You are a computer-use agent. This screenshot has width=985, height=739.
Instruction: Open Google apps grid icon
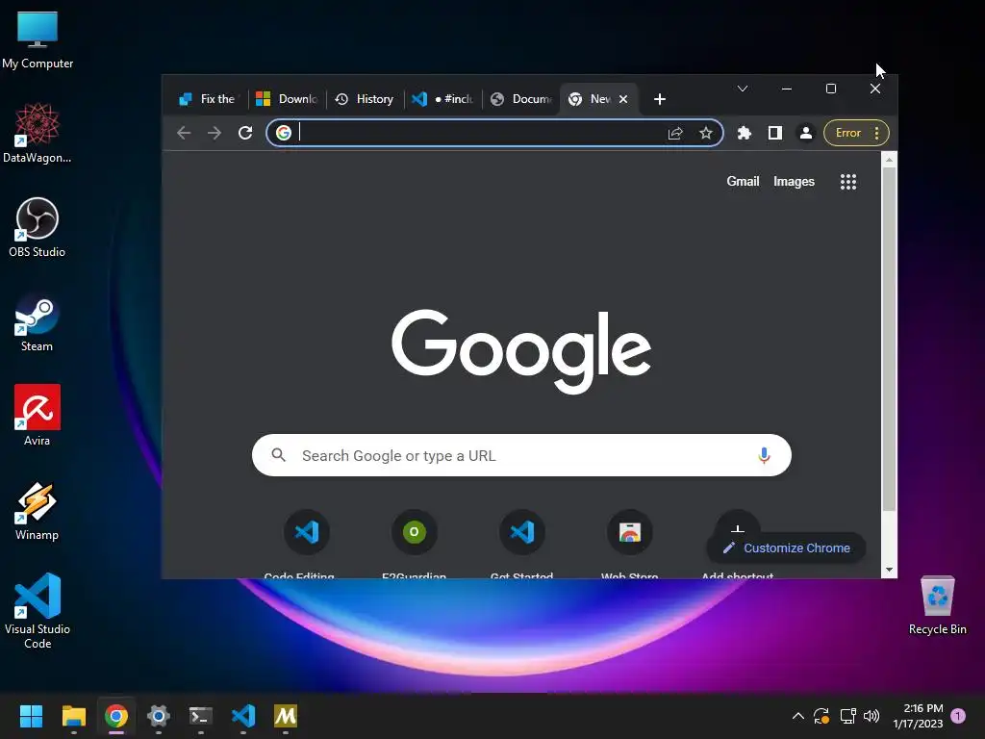848,182
